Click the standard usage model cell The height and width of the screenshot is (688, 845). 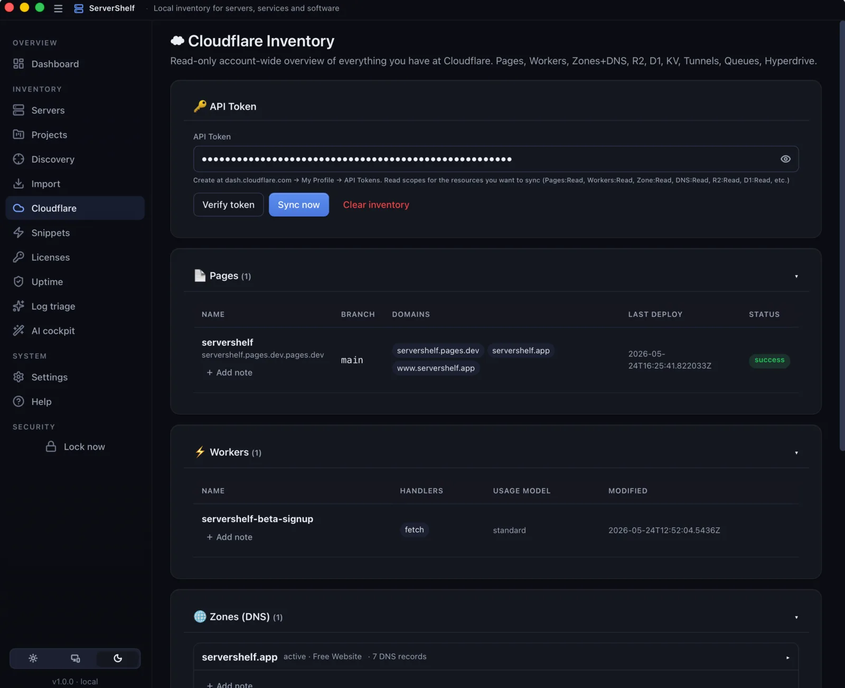click(509, 530)
